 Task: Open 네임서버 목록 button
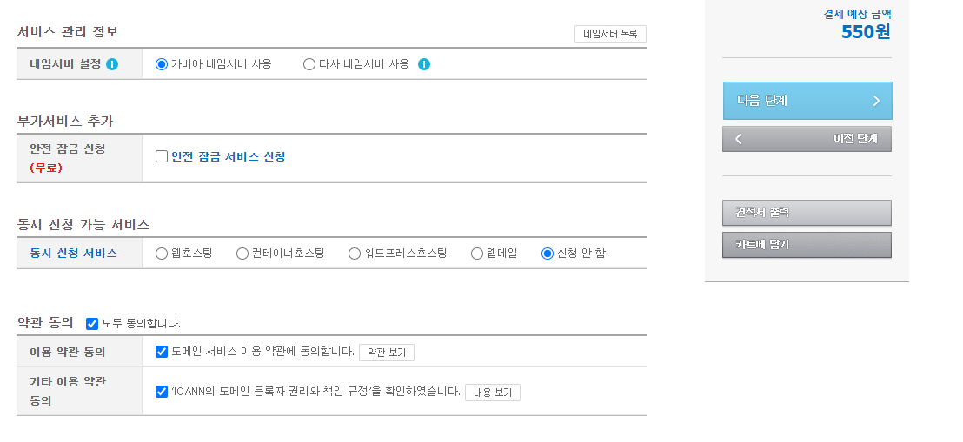[x=610, y=34]
